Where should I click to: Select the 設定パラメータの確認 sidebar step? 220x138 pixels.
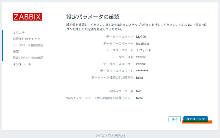pyautogui.click(x=28, y=58)
